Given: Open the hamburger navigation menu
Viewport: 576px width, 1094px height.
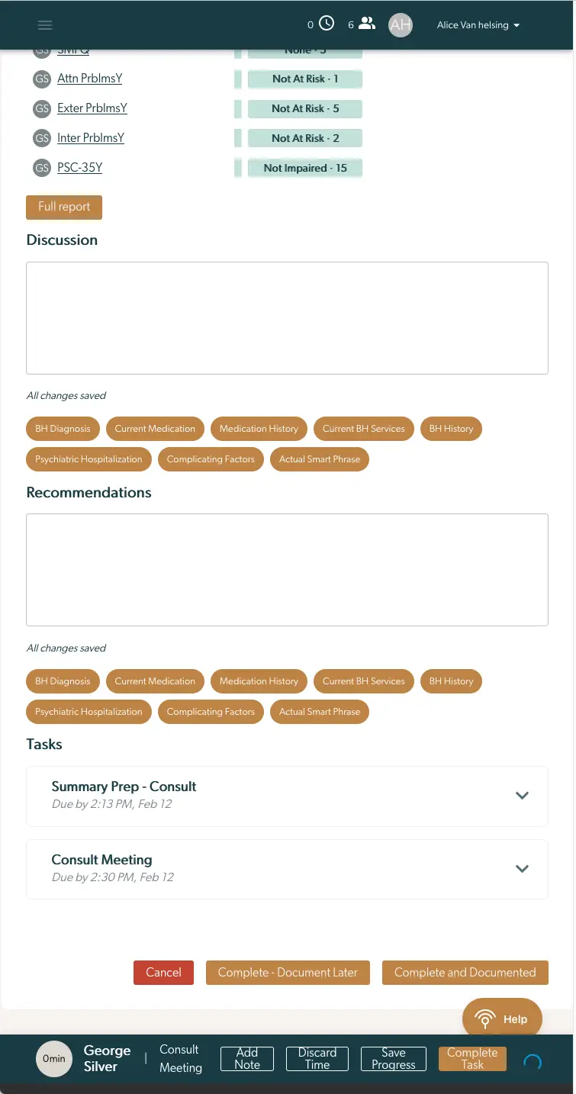Looking at the screenshot, I should pos(45,25).
